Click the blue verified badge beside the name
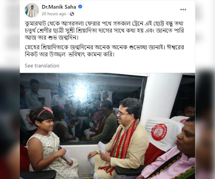The height and width of the screenshot is (179, 215). 80,7
